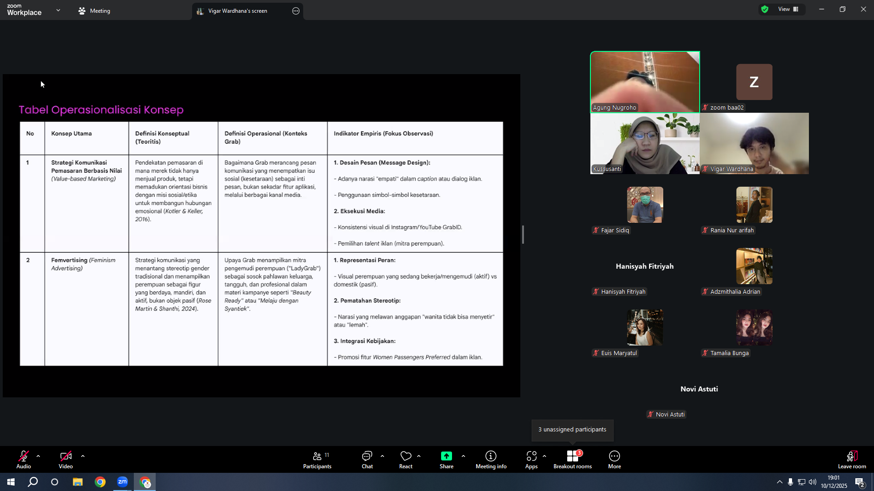The height and width of the screenshot is (491, 874).
Task: Click Novi Astuti participant tile
Action: point(700,389)
